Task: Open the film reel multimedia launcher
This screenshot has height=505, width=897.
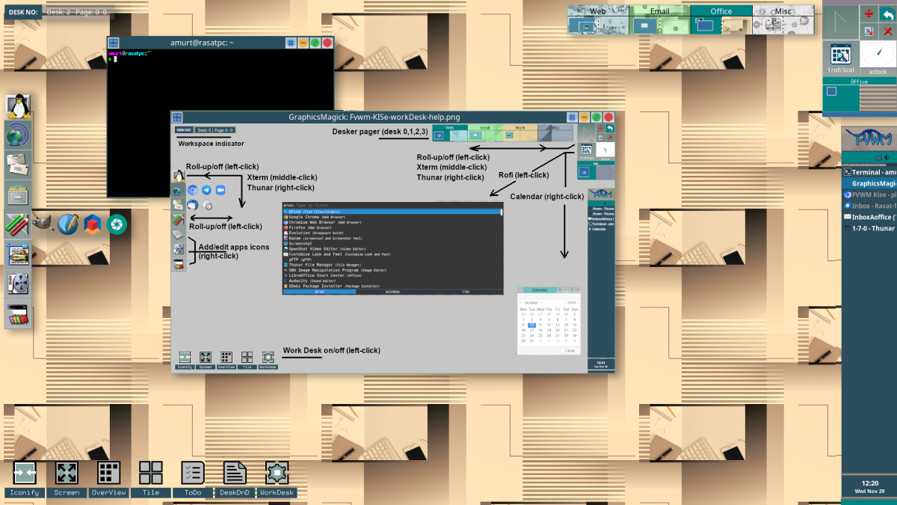Action: point(18,283)
